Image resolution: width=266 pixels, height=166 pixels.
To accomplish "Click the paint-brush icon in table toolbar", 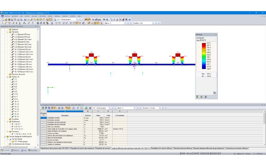I will coord(77,108).
